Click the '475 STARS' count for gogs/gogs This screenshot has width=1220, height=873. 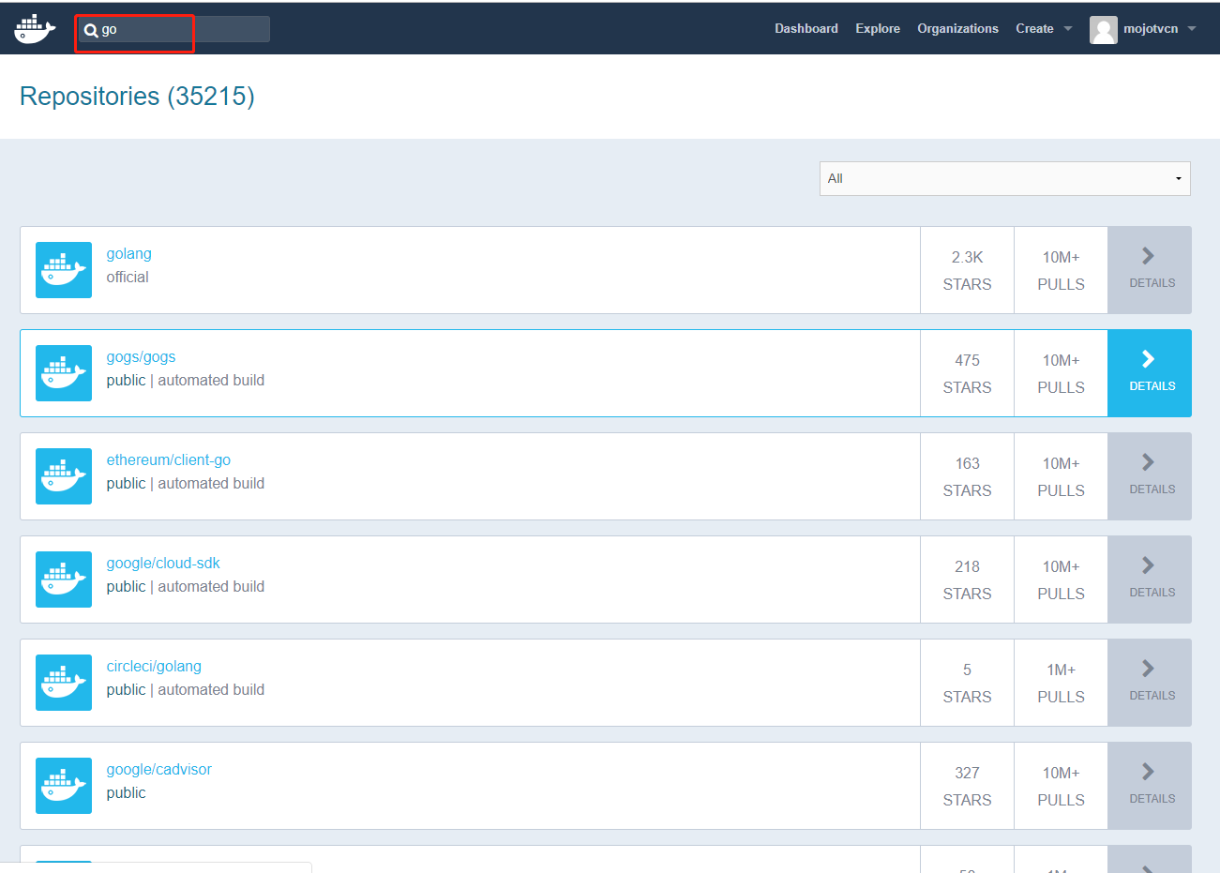click(x=967, y=373)
